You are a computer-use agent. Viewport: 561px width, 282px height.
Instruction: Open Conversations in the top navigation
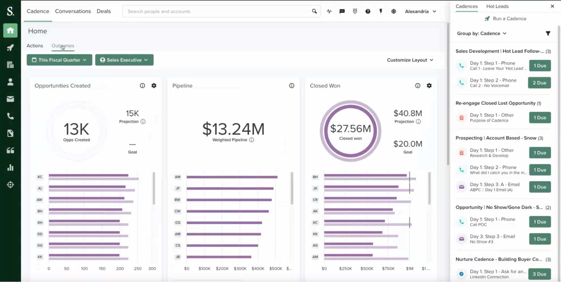click(73, 11)
